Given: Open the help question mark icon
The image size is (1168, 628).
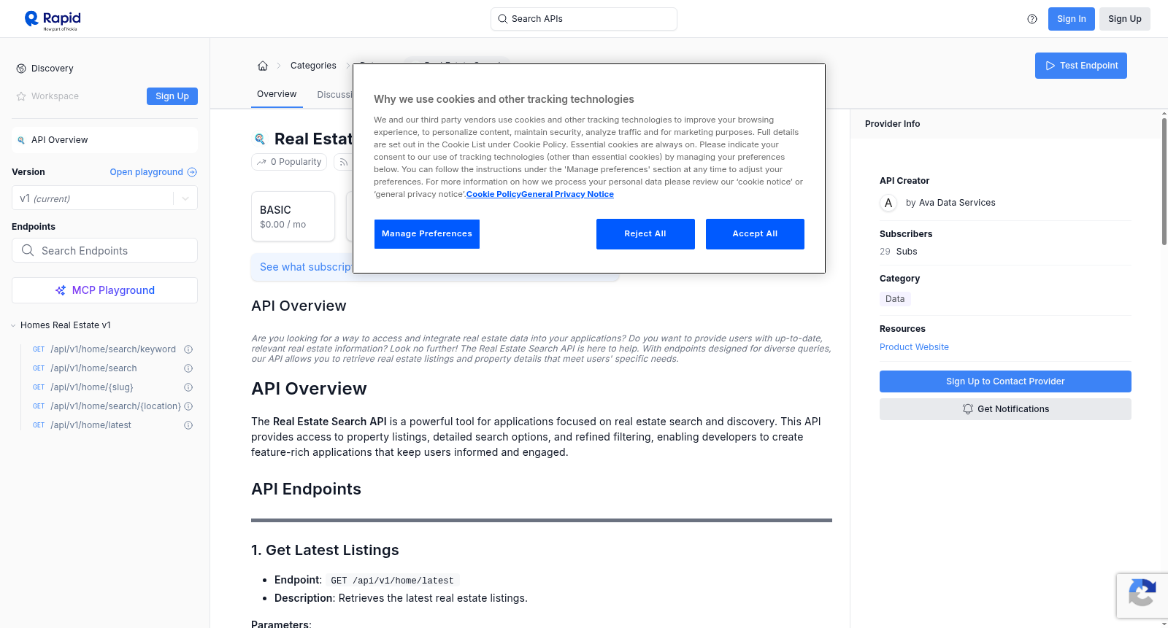Looking at the screenshot, I should (1032, 19).
